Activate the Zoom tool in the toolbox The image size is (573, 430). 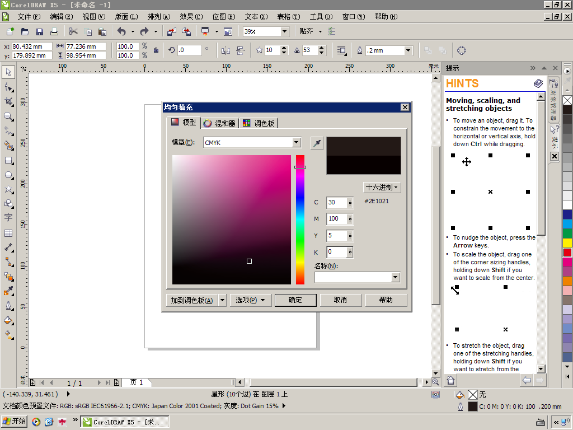[x=8, y=116]
